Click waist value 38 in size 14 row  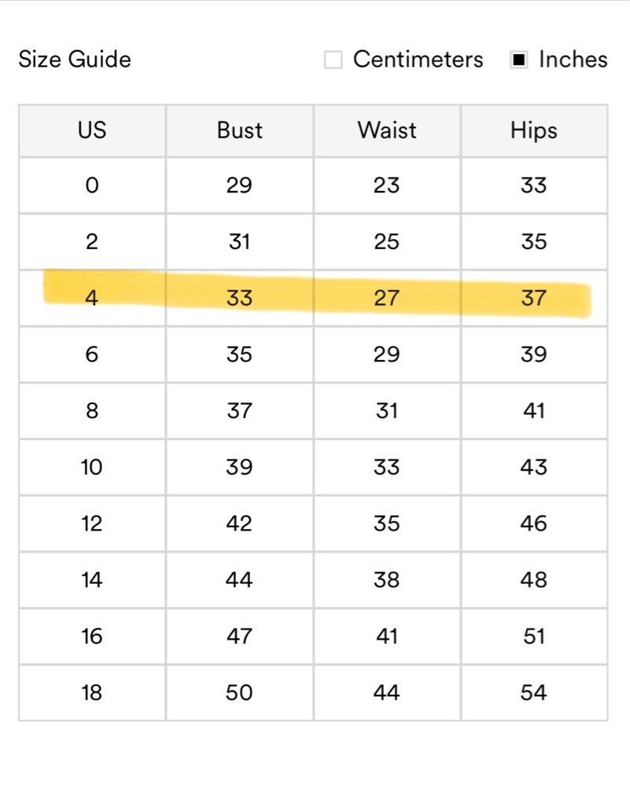(x=387, y=580)
